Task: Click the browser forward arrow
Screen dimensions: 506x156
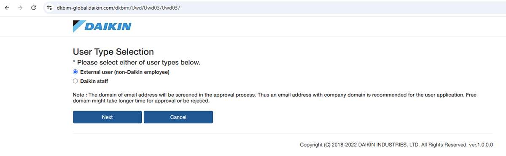Action: coord(20,8)
